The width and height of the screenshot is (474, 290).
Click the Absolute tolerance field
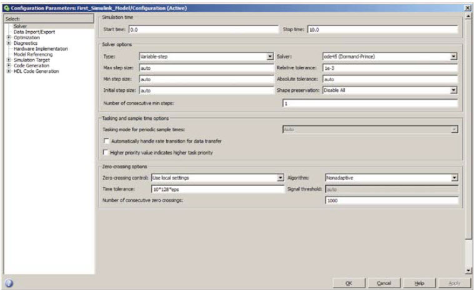click(390, 79)
